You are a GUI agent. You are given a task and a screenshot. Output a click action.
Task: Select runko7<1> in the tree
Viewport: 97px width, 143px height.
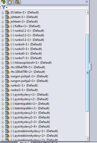[26, 58]
